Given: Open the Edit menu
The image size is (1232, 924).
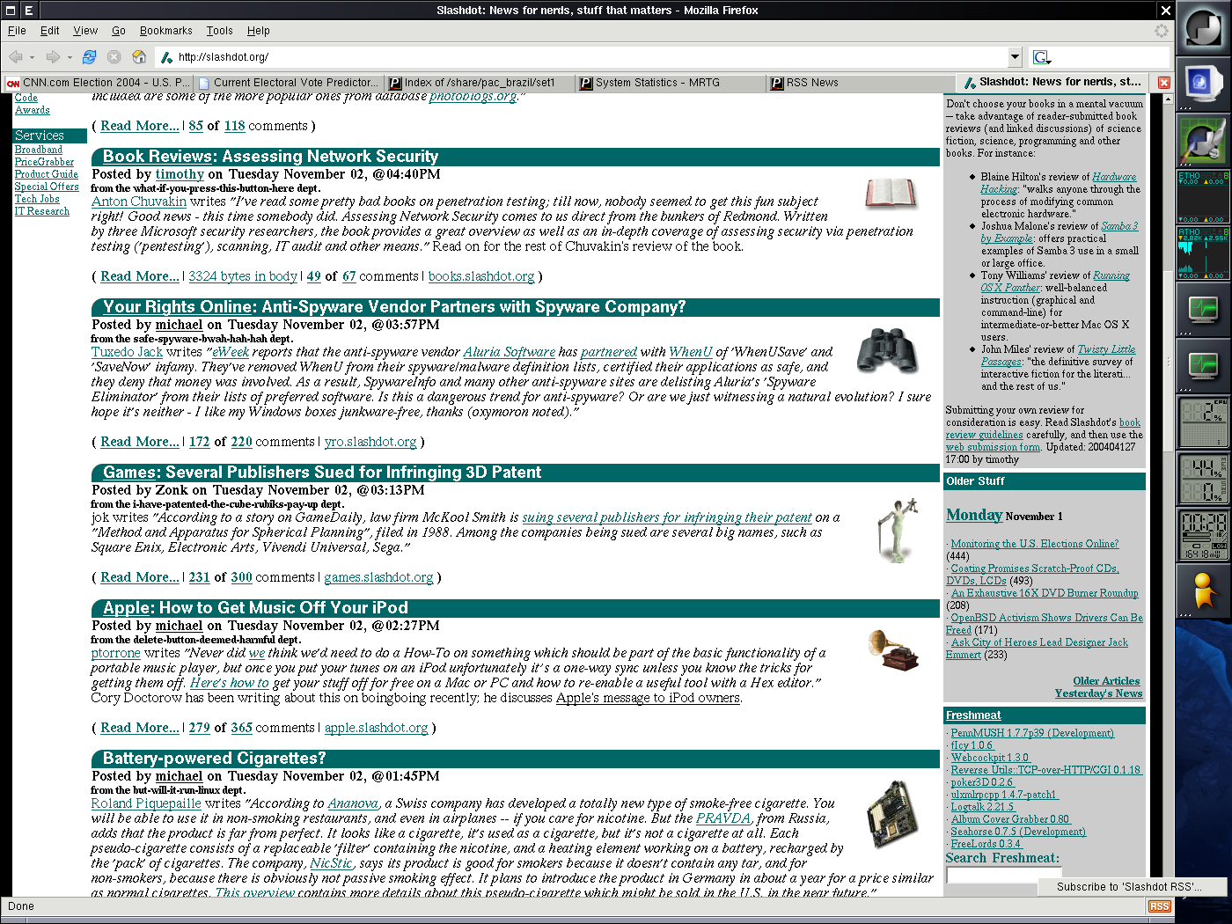Looking at the screenshot, I should 50,31.
